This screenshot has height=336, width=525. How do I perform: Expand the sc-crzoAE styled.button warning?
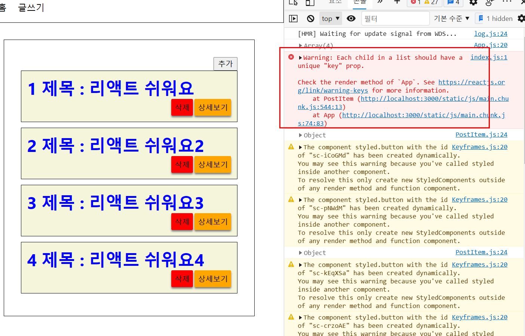300,317
